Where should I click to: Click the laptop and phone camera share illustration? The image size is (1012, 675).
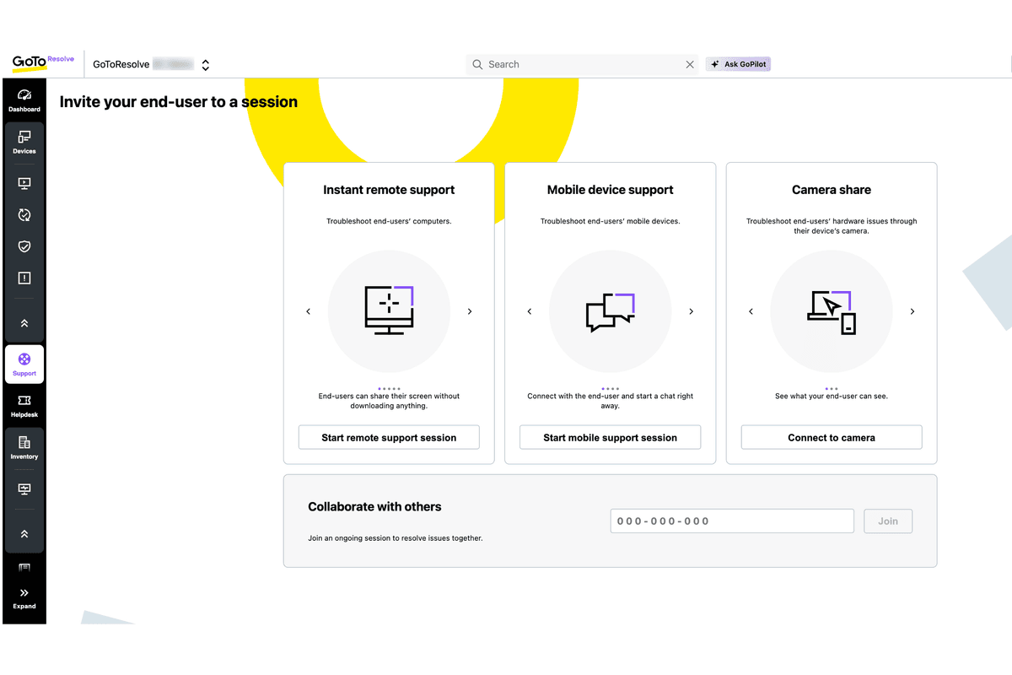tap(832, 311)
